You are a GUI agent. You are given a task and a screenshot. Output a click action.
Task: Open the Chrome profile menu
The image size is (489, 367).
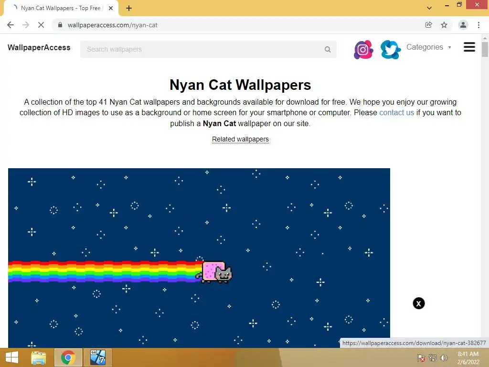tap(463, 25)
